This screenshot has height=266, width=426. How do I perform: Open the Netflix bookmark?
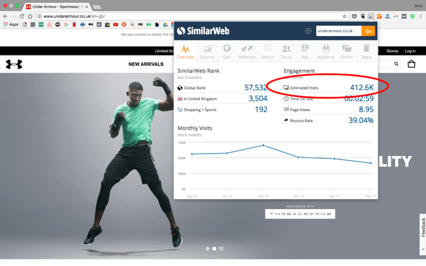74,24
